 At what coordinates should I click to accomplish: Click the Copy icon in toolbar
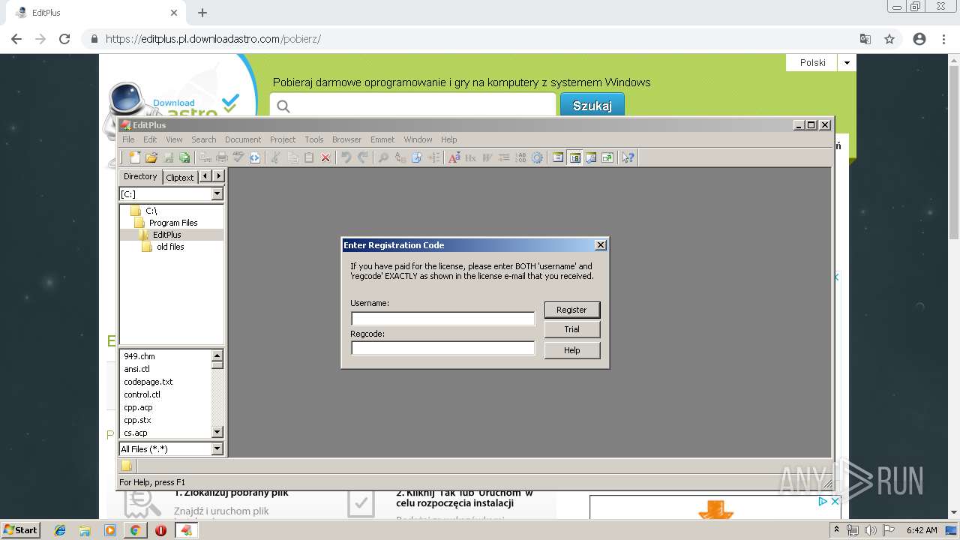pyautogui.click(x=293, y=157)
